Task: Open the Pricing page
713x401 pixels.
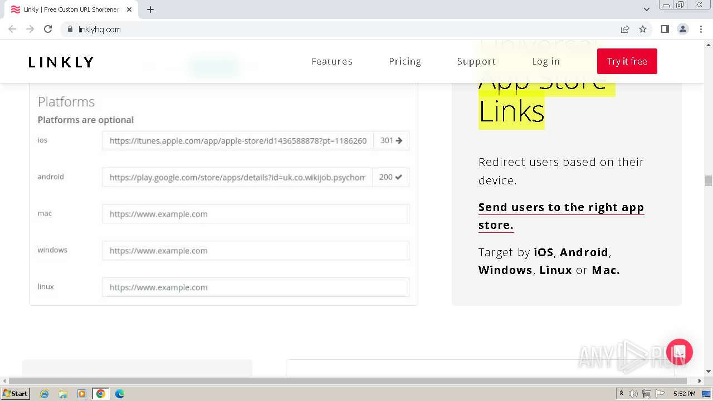Action: click(405, 61)
